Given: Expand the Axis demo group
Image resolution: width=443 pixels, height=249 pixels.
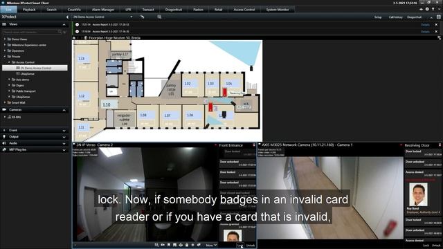Looking at the screenshot, I should point(9,80).
